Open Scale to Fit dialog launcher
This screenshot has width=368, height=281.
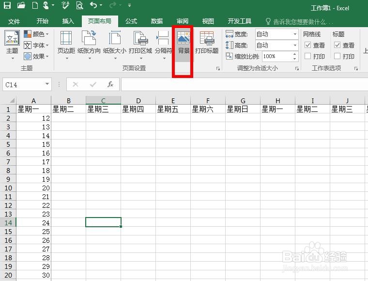pos(297,68)
